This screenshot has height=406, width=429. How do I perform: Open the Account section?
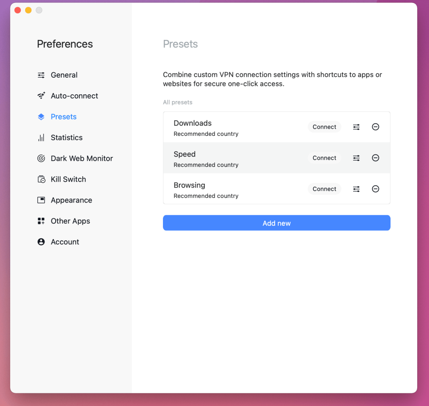pyautogui.click(x=65, y=242)
